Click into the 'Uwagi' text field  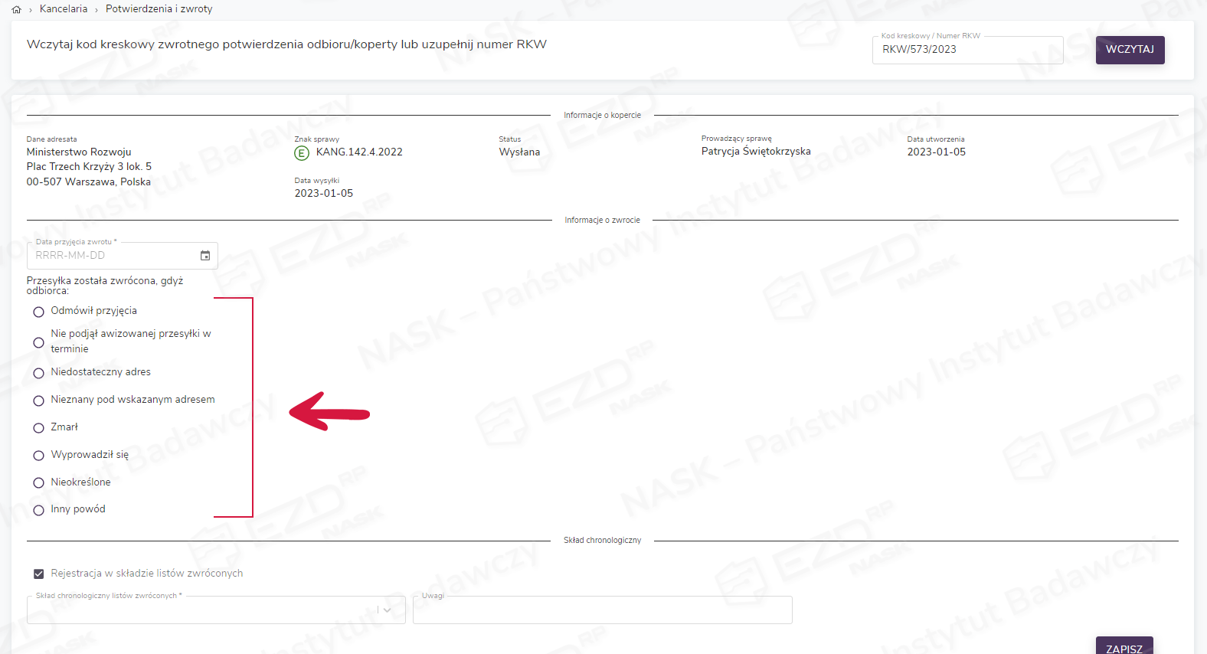tap(602, 610)
